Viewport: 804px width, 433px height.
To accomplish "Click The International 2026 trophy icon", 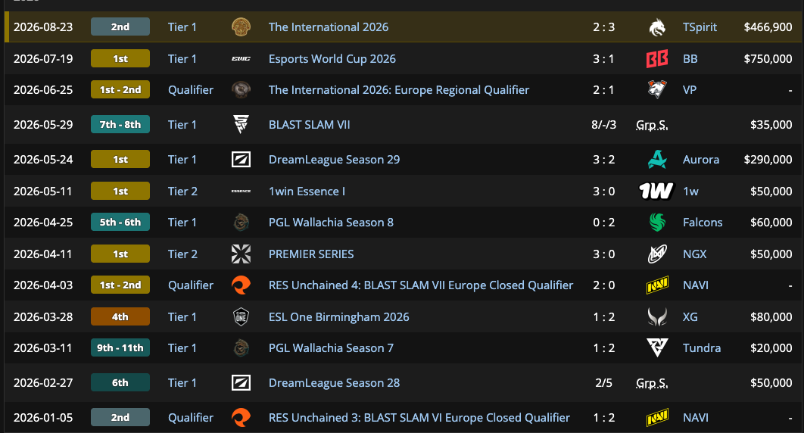I will coord(241,26).
